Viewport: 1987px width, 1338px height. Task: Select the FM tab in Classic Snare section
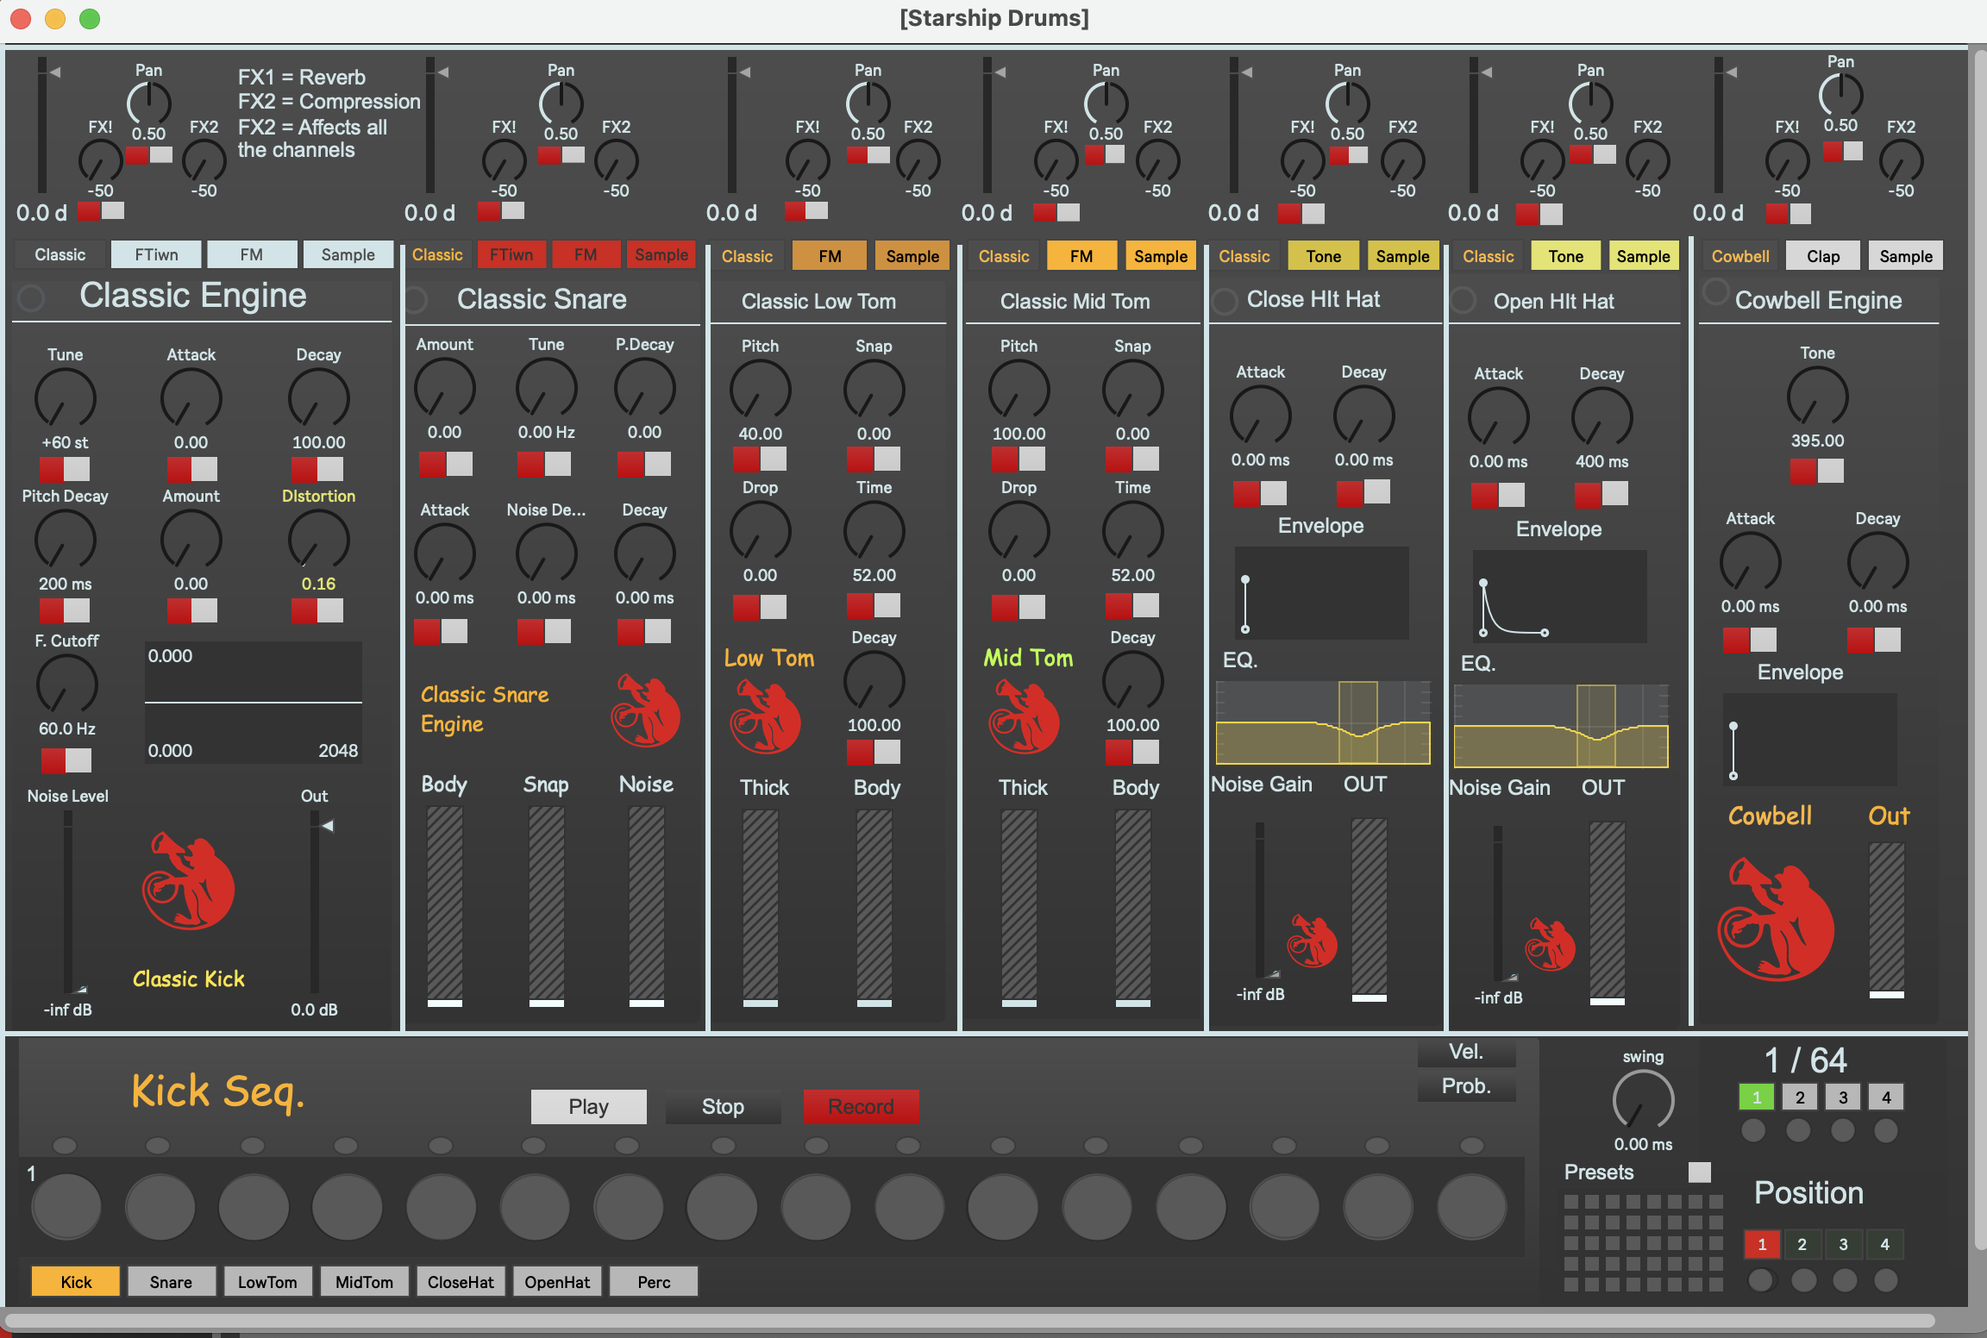586,255
